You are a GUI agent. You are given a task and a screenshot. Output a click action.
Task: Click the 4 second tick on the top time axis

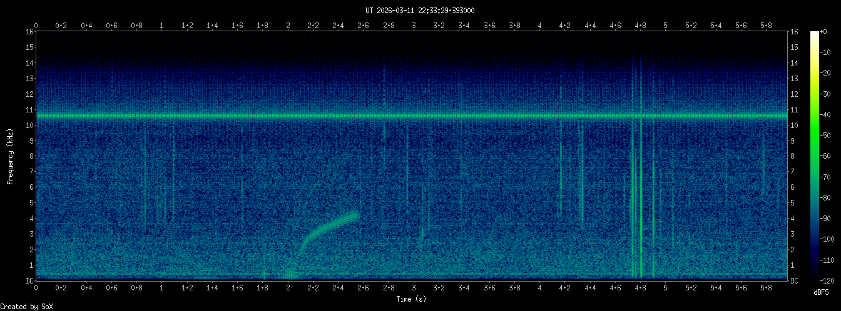click(x=539, y=26)
